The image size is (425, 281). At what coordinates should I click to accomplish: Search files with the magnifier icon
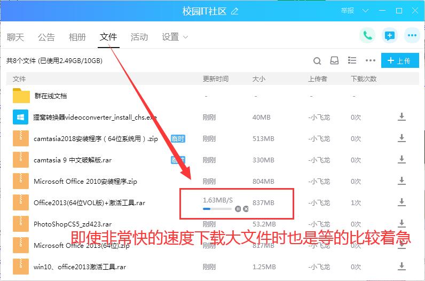coord(317,60)
